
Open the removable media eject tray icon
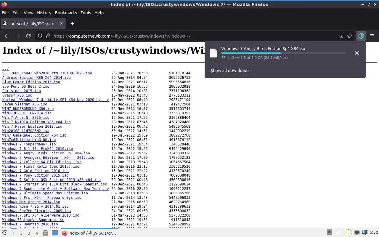pos(329,233)
